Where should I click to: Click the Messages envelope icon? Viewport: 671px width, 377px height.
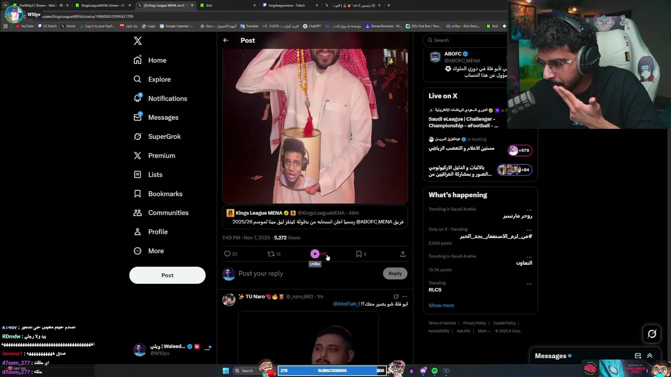[x=137, y=117]
